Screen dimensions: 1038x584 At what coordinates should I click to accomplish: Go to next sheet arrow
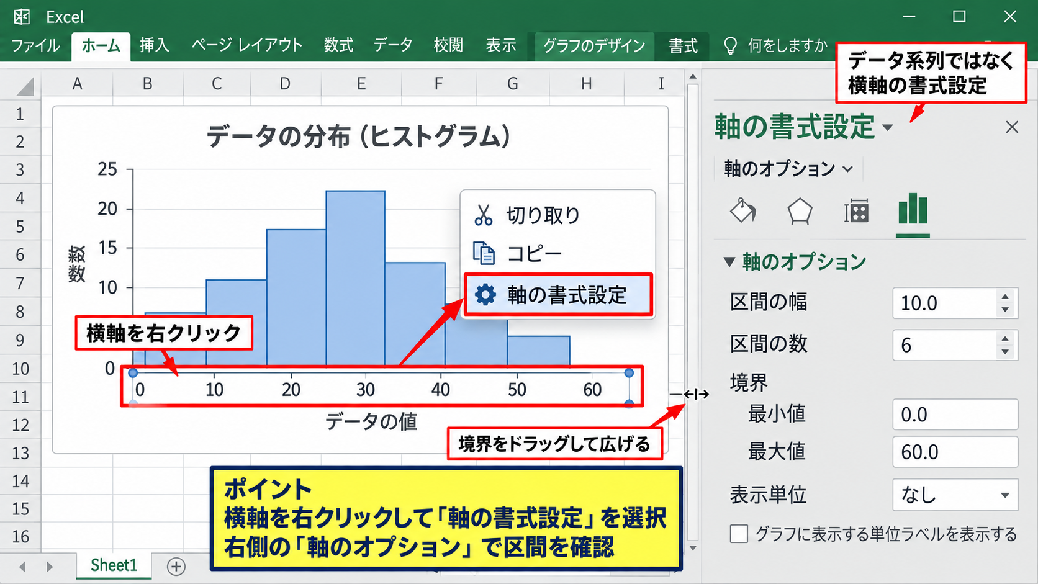pos(50,567)
